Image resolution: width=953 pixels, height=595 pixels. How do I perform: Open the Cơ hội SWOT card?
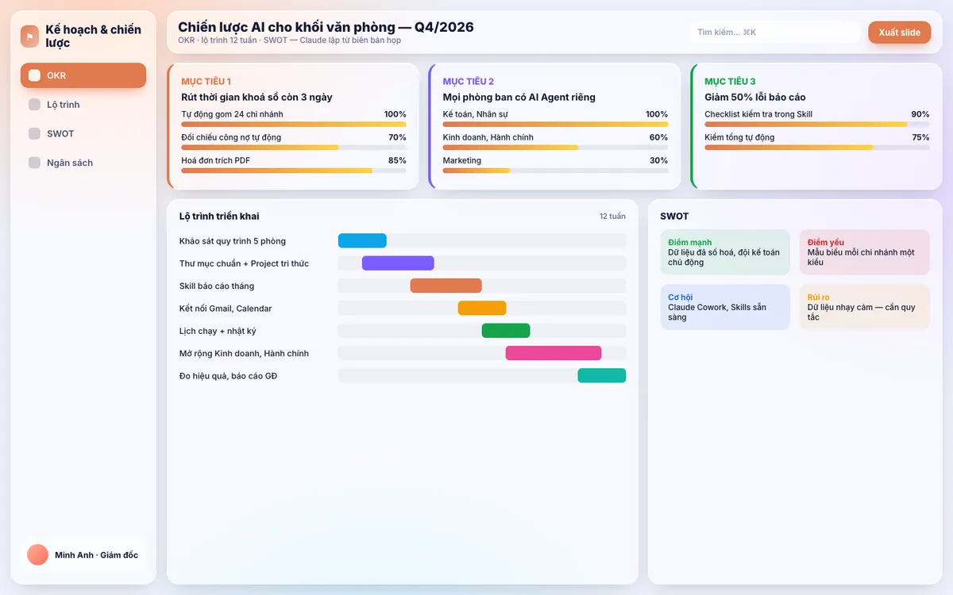coord(725,307)
